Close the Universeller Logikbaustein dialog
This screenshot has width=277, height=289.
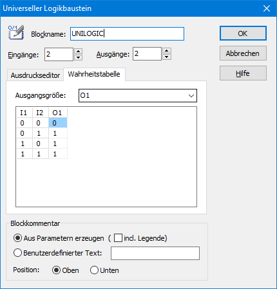point(267,8)
